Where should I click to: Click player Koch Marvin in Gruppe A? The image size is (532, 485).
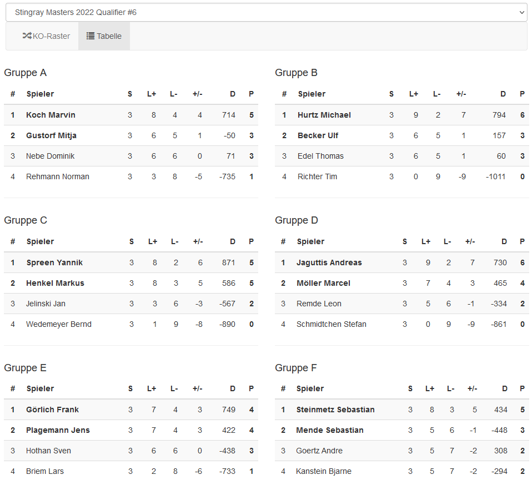(51, 115)
